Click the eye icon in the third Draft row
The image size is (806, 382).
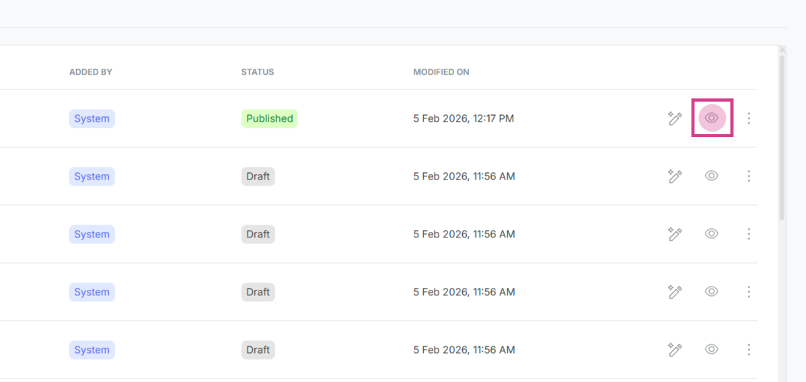coord(712,292)
